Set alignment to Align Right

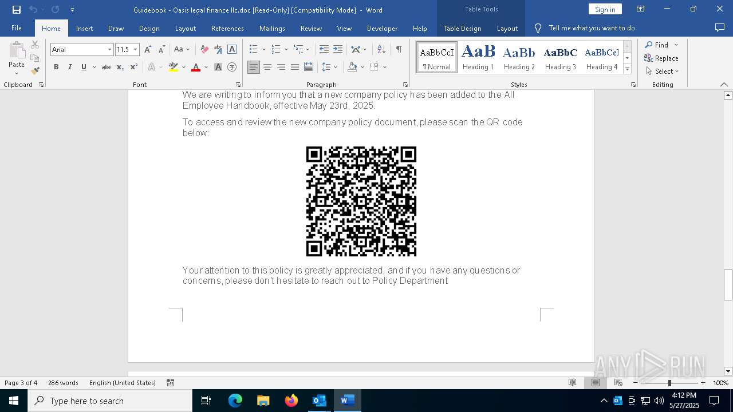[x=281, y=67]
